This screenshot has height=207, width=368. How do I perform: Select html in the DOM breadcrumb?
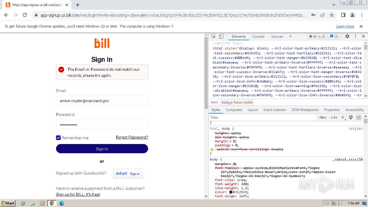pyautogui.click(x=214, y=102)
